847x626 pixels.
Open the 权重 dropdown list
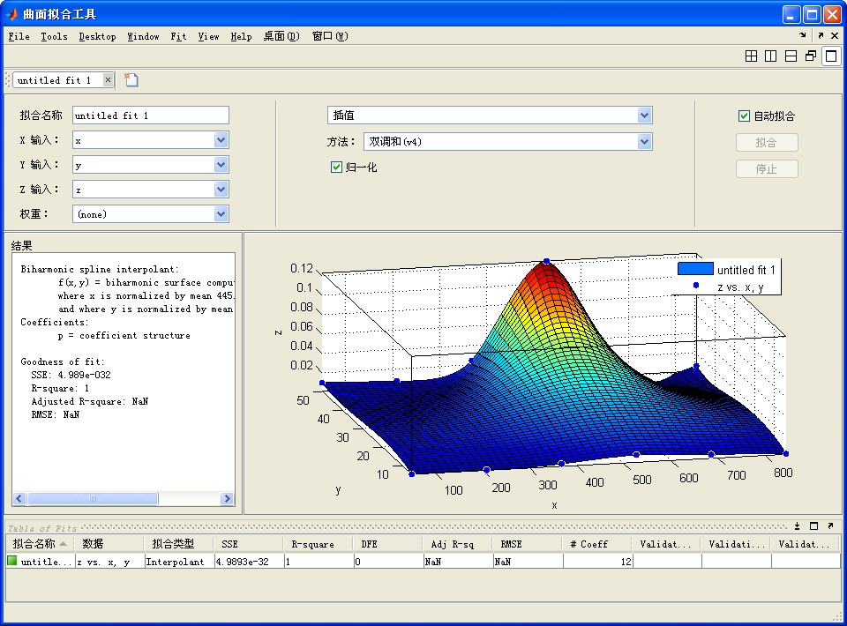tap(221, 214)
